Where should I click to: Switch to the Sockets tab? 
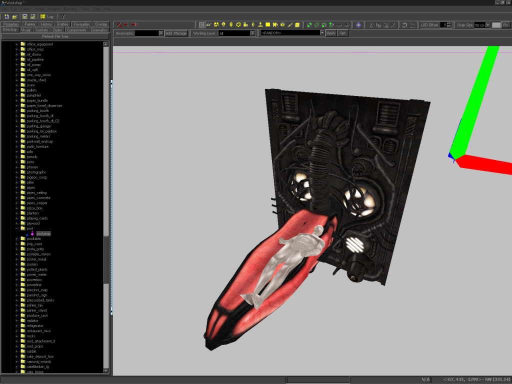click(x=42, y=30)
